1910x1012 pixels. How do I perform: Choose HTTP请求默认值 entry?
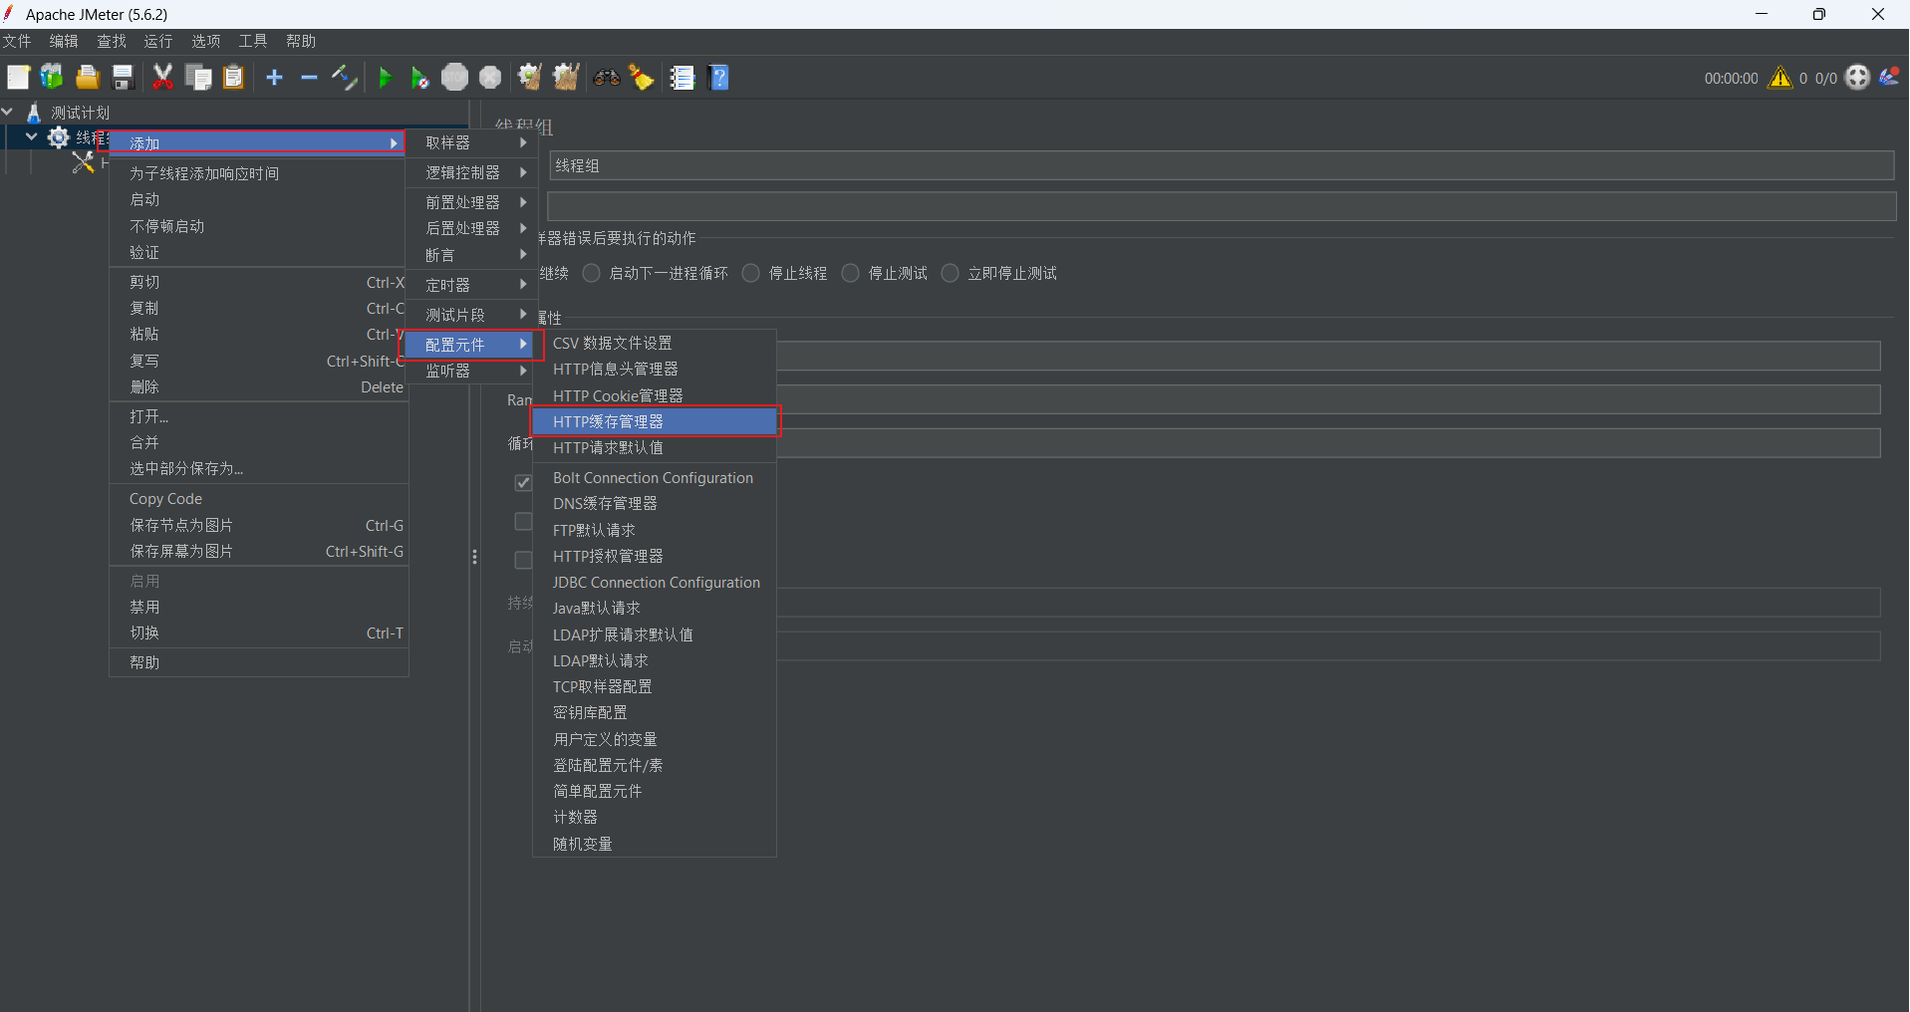point(655,447)
